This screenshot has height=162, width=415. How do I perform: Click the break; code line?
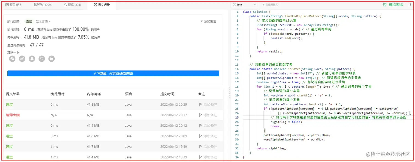[276, 126]
